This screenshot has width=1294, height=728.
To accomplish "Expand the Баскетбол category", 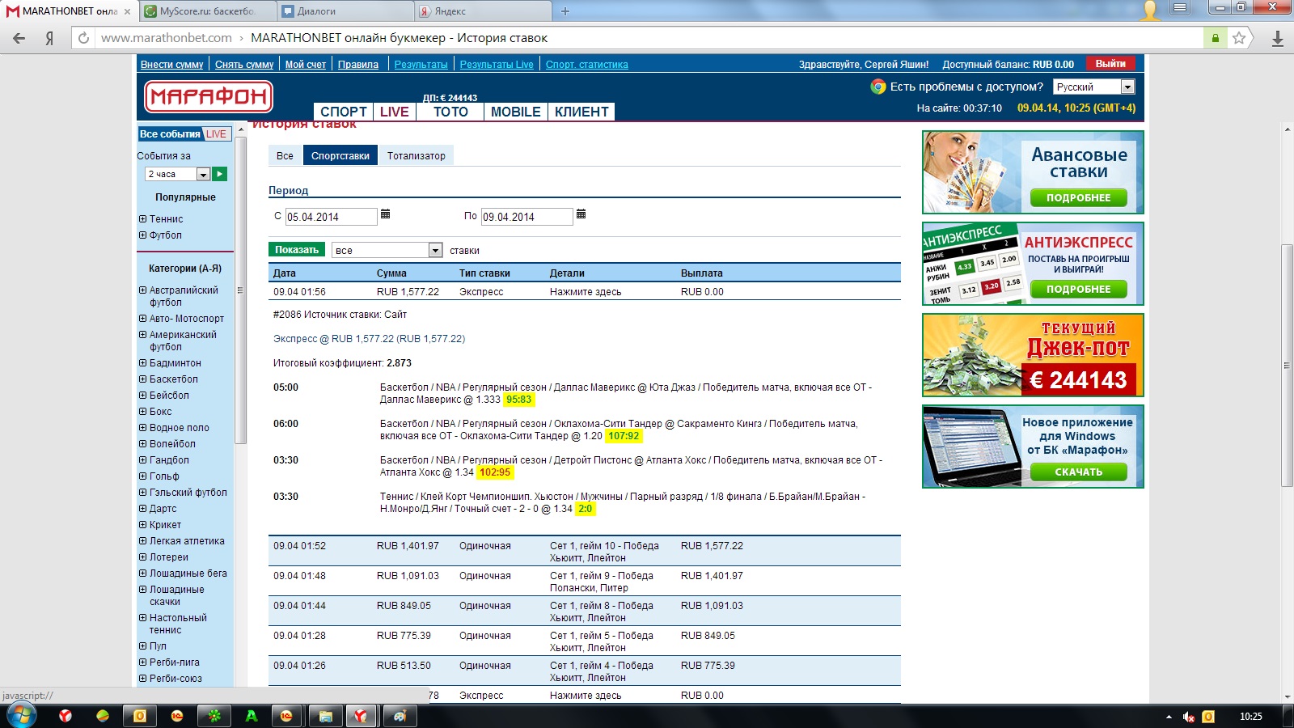I will tap(142, 379).
